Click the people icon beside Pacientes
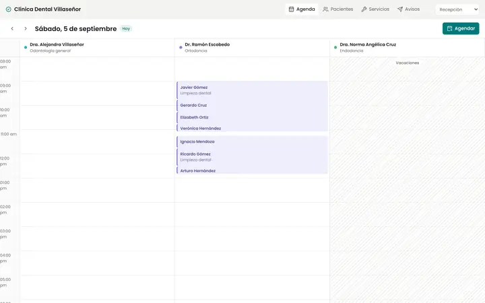This screenshot has height=303, width=485. click(325, 9)
